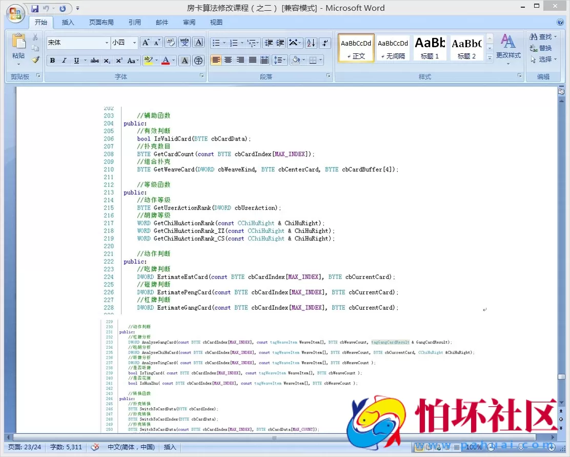Click the Cut scissors icon
This screenshot has height=457, width=570.
pos(35,37)
